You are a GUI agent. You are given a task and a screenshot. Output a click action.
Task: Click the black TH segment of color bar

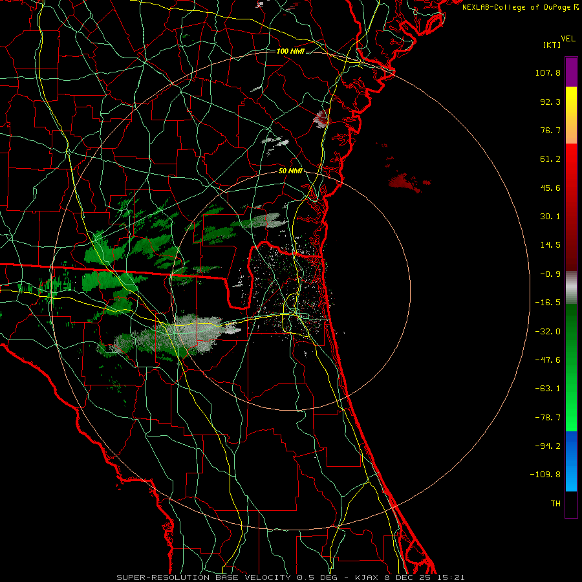pyautogui.click(x=571, y=504)
